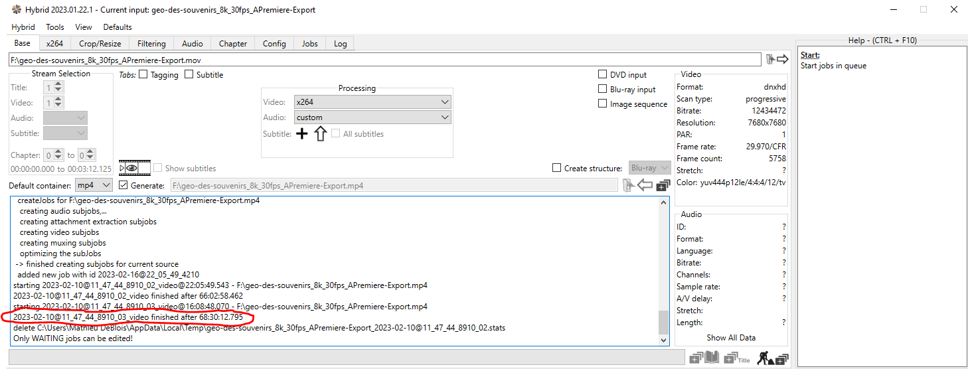Image resolution: width=968 pixels, height=369 pixels.
Task: Uncheck the Generate checkbox
Action: [123, 186]
